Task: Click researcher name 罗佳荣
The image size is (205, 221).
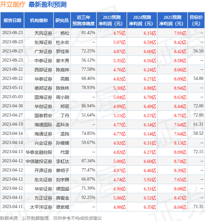Action: 63,51
